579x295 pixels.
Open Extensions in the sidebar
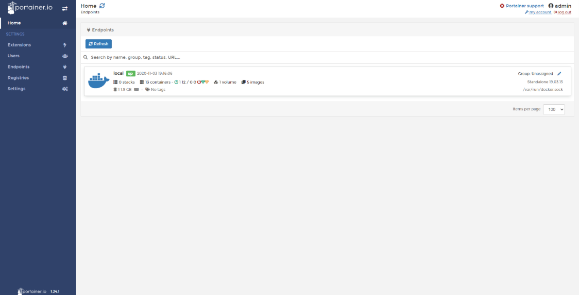38,45
